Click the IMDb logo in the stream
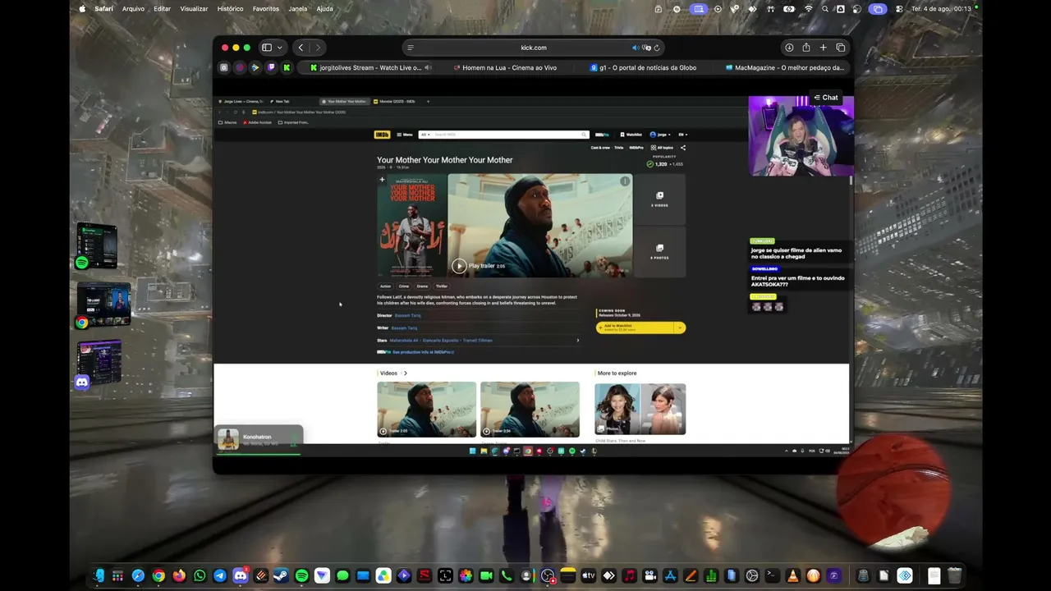The image size is (1051, 591). click(382, 135)
